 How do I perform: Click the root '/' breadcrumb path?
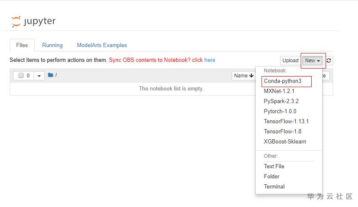56,75
